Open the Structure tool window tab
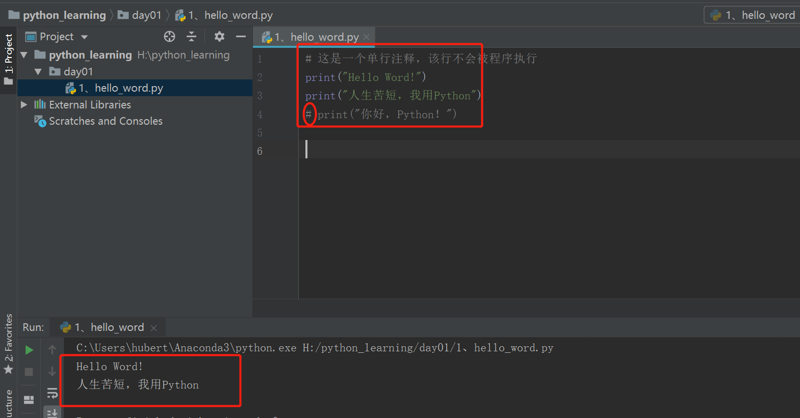800x418 pixels. pos(9,403)
